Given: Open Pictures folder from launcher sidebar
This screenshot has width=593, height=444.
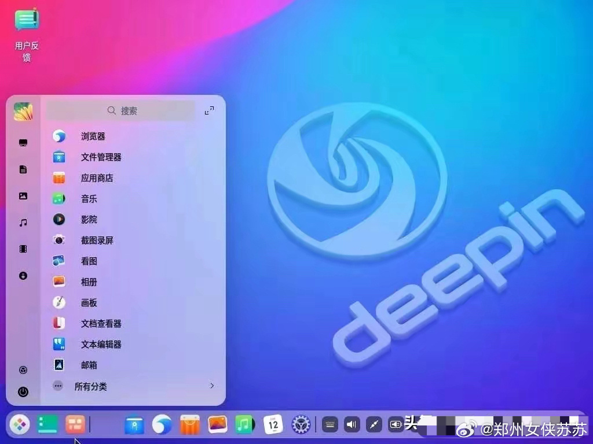Looking at the screenshot, I should click(23, 196).
